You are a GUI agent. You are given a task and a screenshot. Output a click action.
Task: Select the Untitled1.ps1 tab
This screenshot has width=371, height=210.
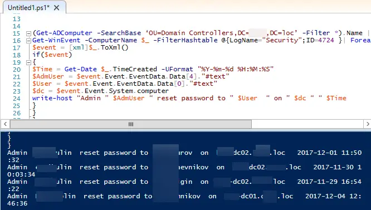tap(28, 8)
